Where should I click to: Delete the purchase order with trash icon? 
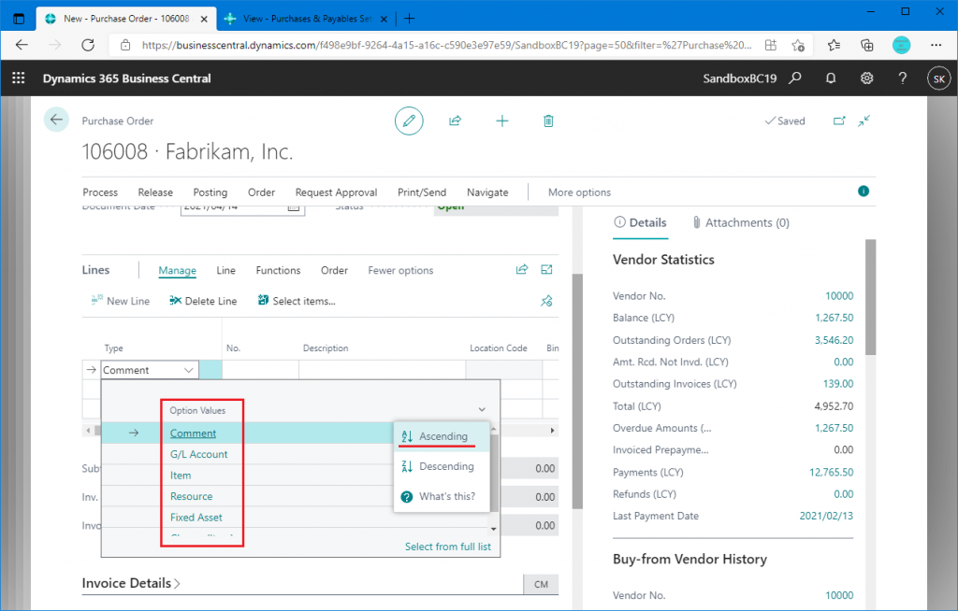[x=548, y=121]
